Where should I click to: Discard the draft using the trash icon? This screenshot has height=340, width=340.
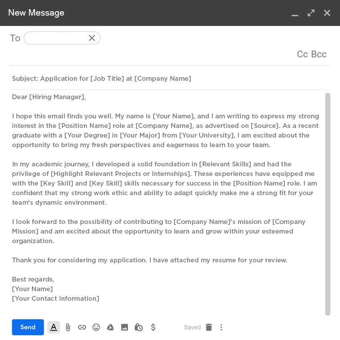[x=209, y=327]
